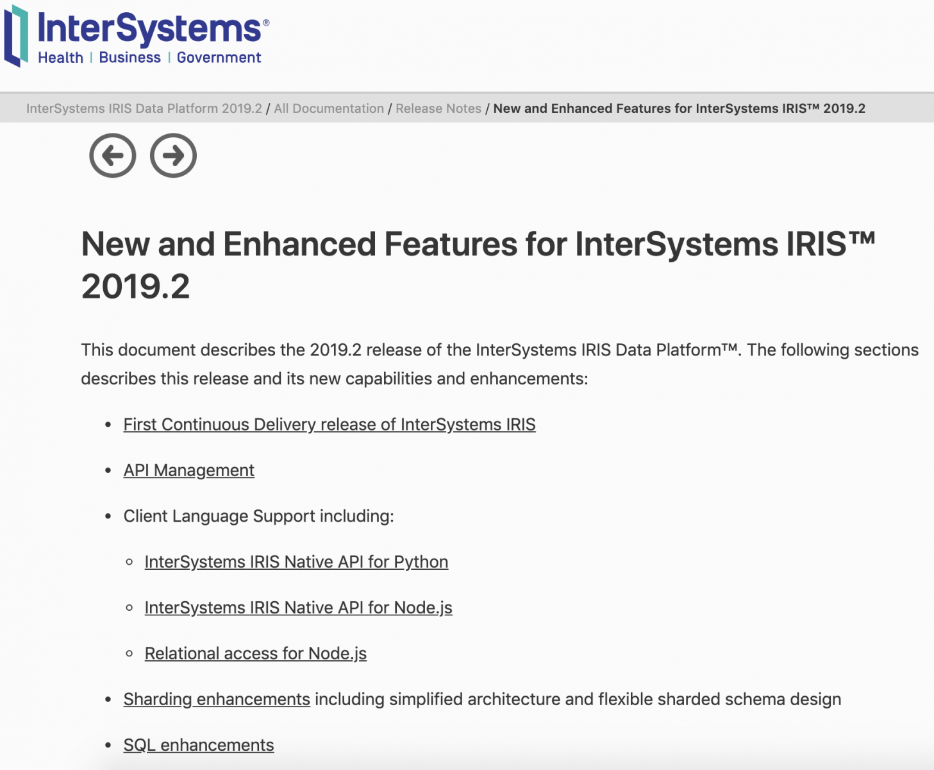Click intro paragraph 'This document describes'
Image resolution: width=934 pixels, height=770 pixels.
pyautogui.click(x=500, y=364)
